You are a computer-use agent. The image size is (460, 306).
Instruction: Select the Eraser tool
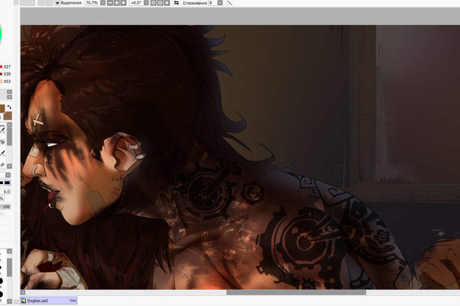[x=3, y=165]
